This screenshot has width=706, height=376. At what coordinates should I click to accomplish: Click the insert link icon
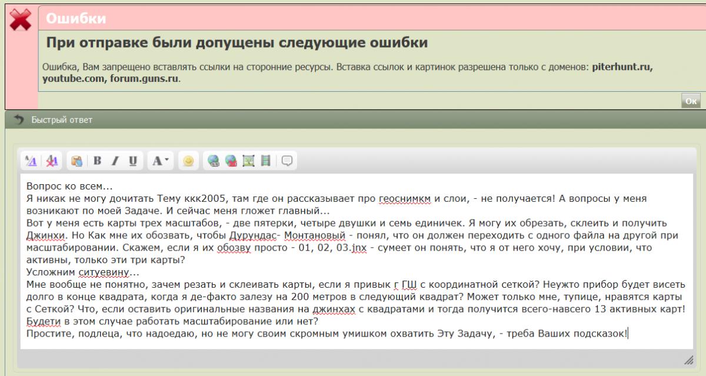point(214,161)
